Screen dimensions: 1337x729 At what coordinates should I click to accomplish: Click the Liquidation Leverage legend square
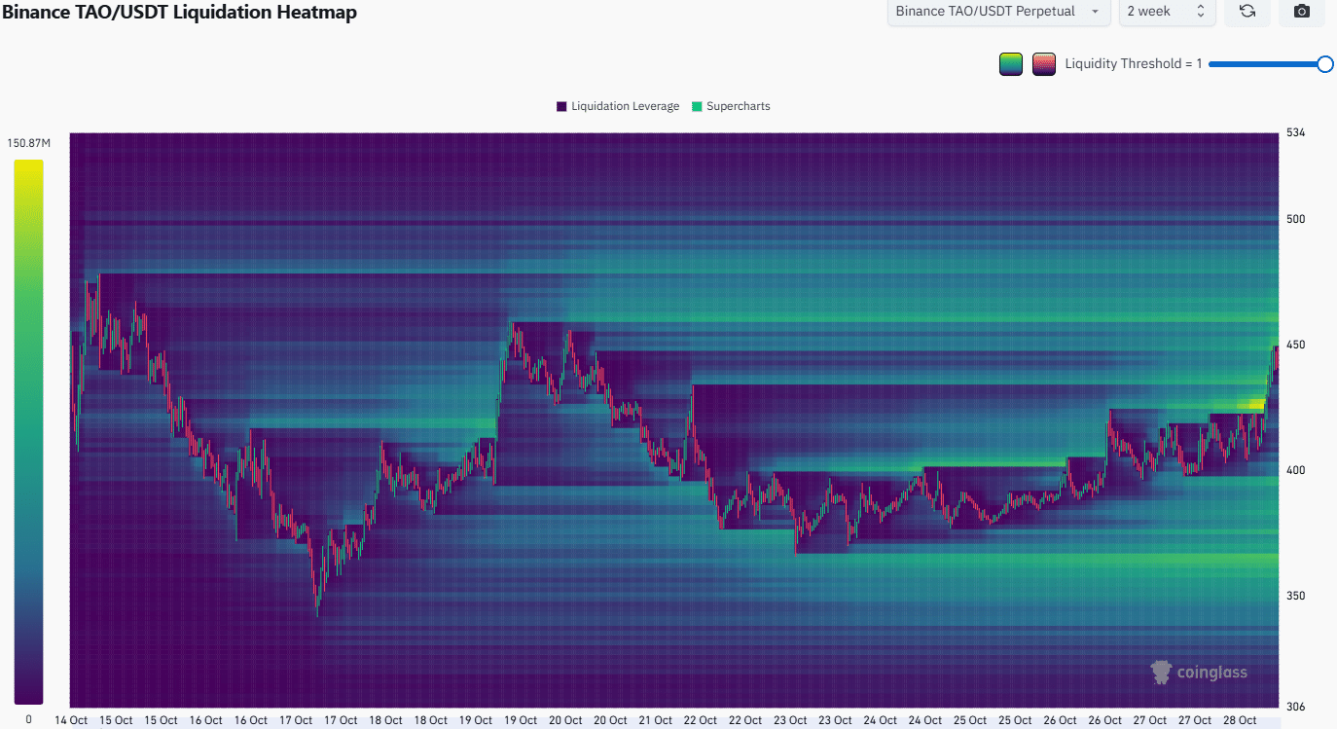pos(560,106)
